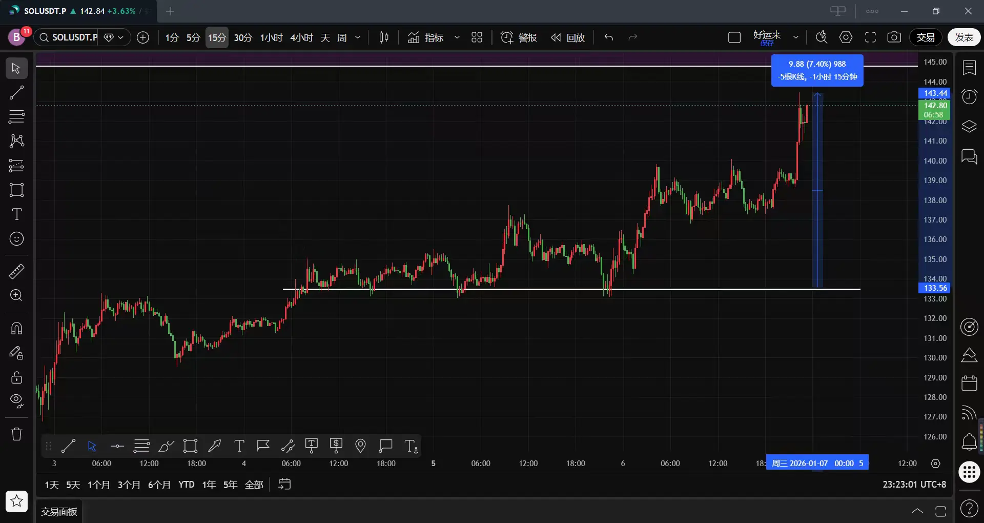Expand the timeframe dropdown arrow
Image resolution: width=984 pixels, height=523 pixels.
(358, 37)
